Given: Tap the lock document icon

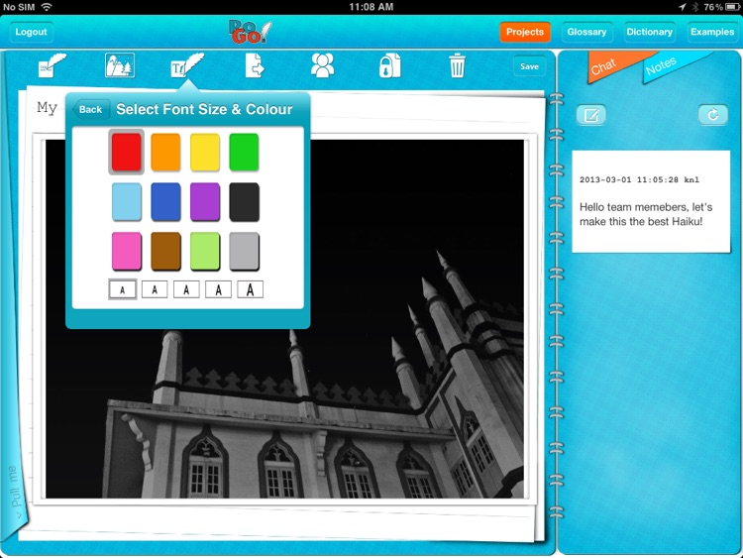Looking at the screenshot, I should (x=389, y=66).
